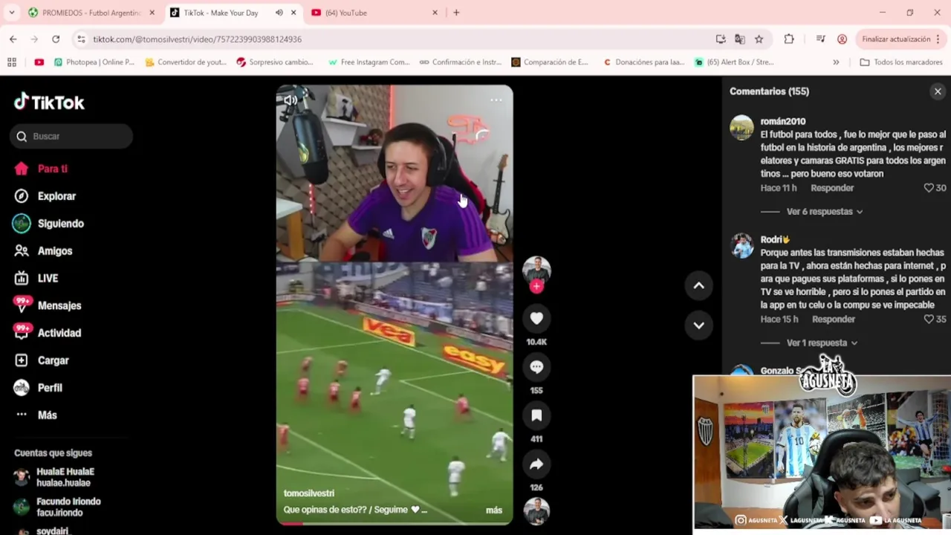The image size is (951, 535).
Task: Mute the TikTok tab audio icon
Action: click(x=279, y=13)
